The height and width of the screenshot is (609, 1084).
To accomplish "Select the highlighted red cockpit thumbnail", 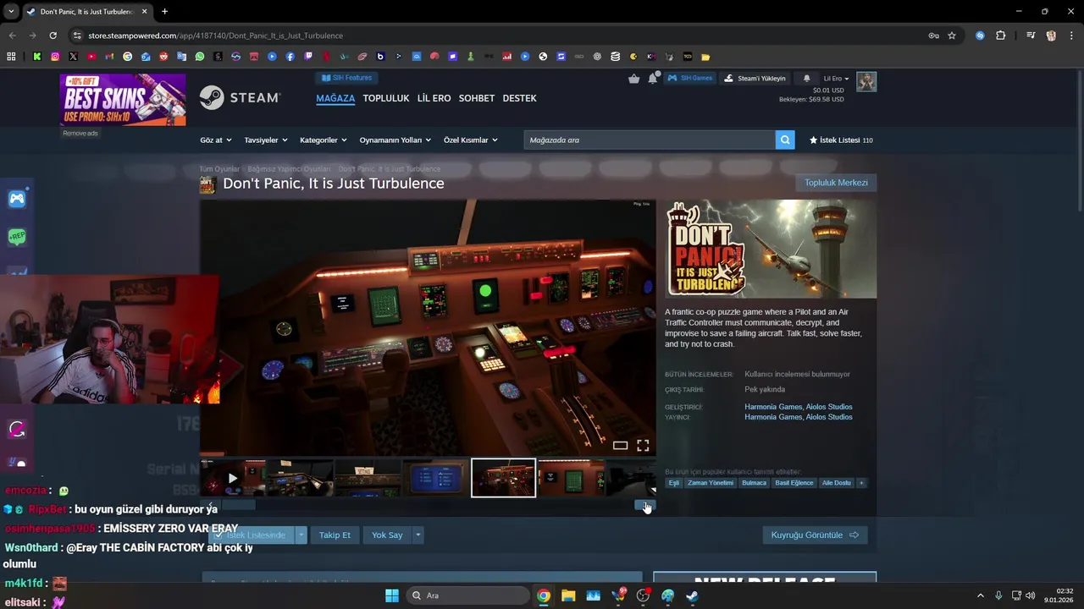I will tap(503, 478).
